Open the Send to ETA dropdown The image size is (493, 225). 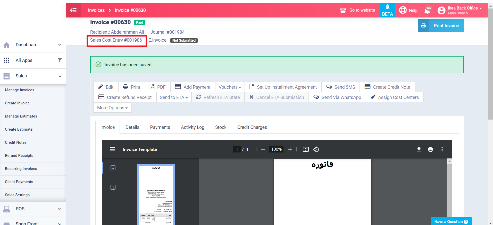pyautogui.click(x=174, y=97)
